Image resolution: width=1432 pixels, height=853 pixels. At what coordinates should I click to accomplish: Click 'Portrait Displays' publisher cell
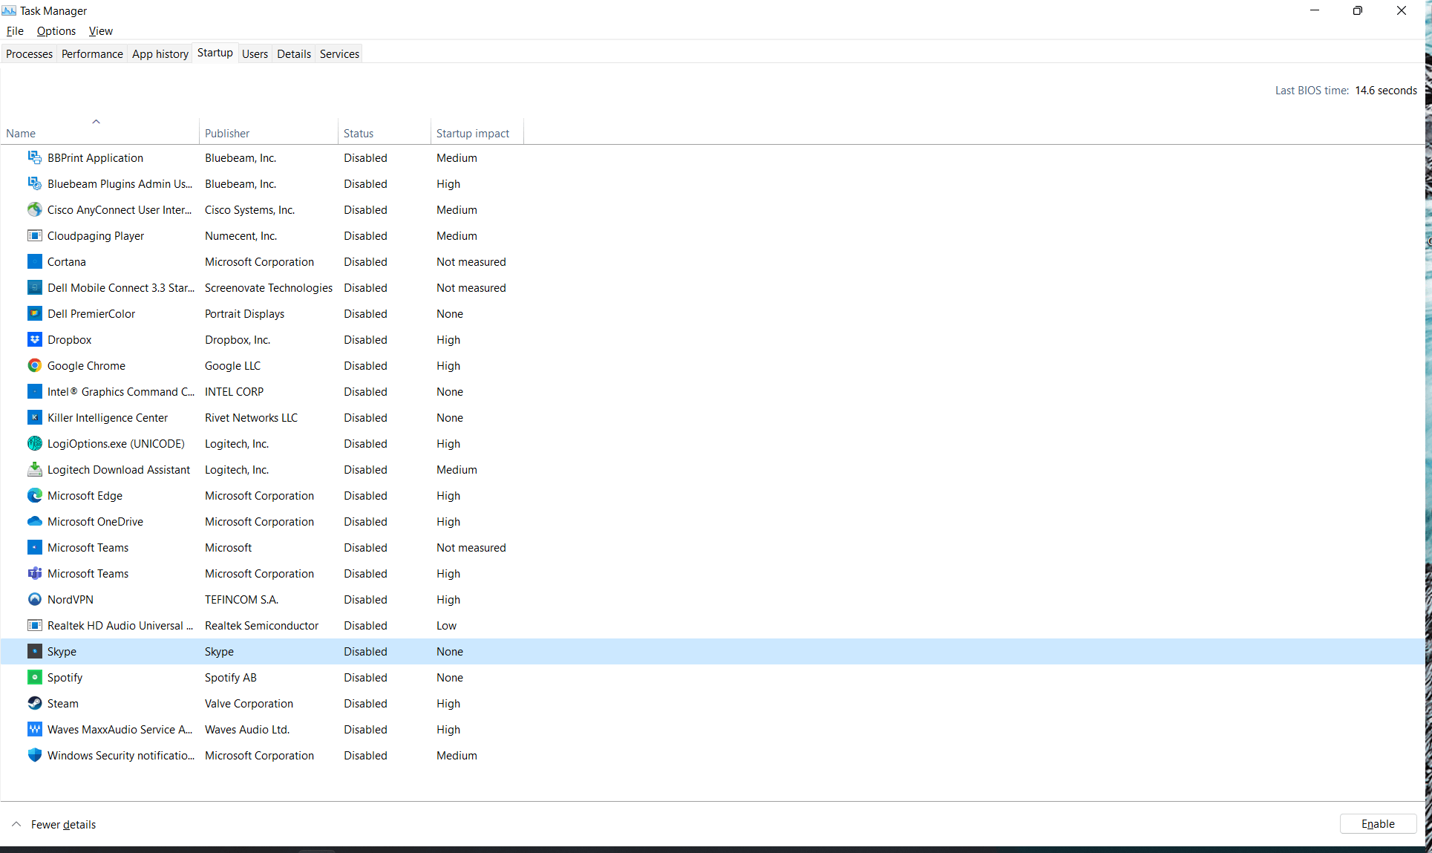(244, 313)
